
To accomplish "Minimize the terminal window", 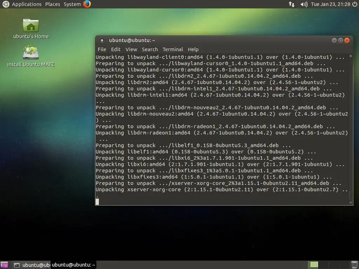I will pos(334,41).
